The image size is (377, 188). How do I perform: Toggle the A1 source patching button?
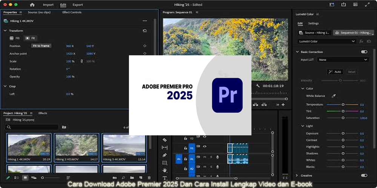[x=179, y=159]
